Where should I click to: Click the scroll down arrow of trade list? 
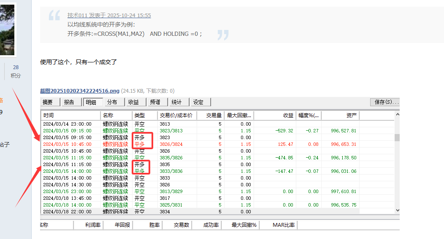pos(397,210)
